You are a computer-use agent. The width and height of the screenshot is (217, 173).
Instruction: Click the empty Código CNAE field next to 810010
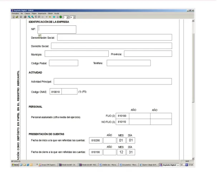[x=69, y=91]
